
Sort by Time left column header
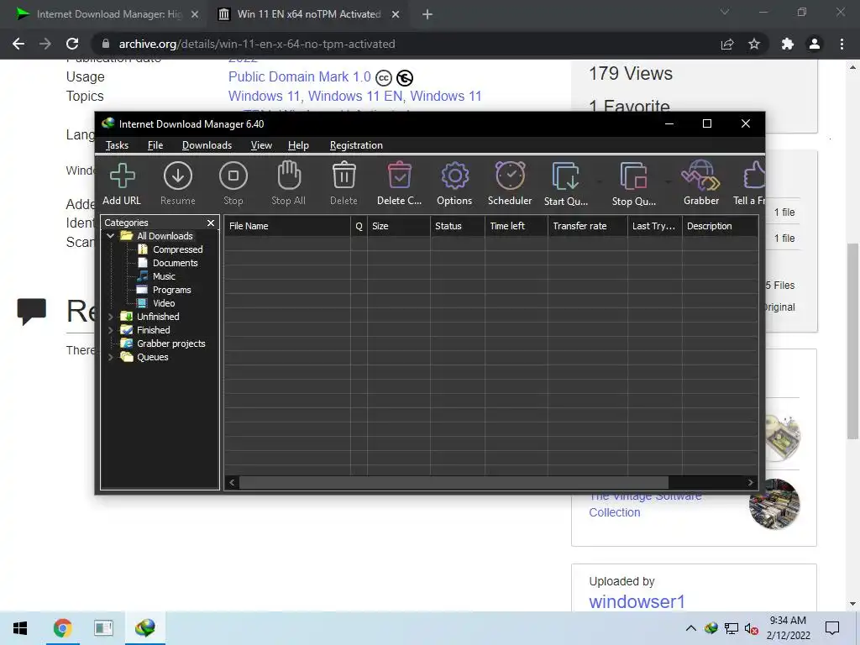pos(517,226)
